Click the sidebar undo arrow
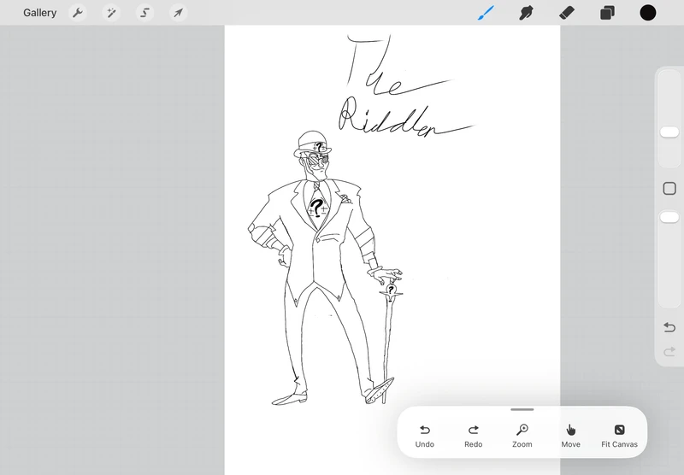This screenshot has width=684, height=475. (669, 327)
